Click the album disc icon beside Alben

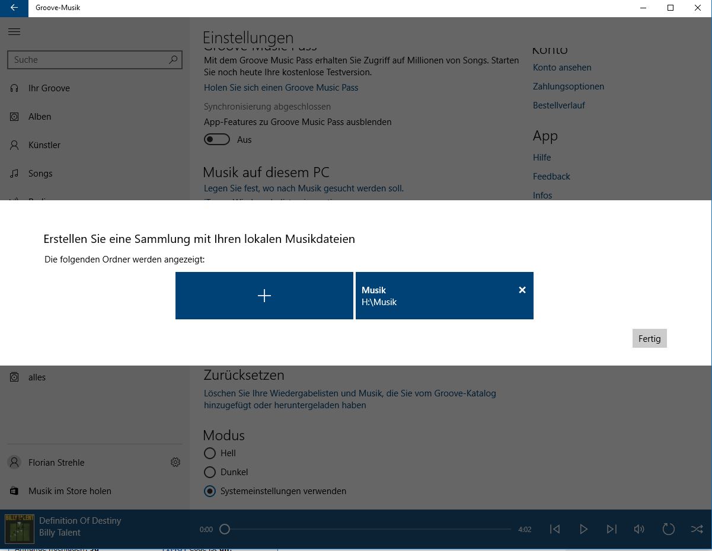point(14,116)
